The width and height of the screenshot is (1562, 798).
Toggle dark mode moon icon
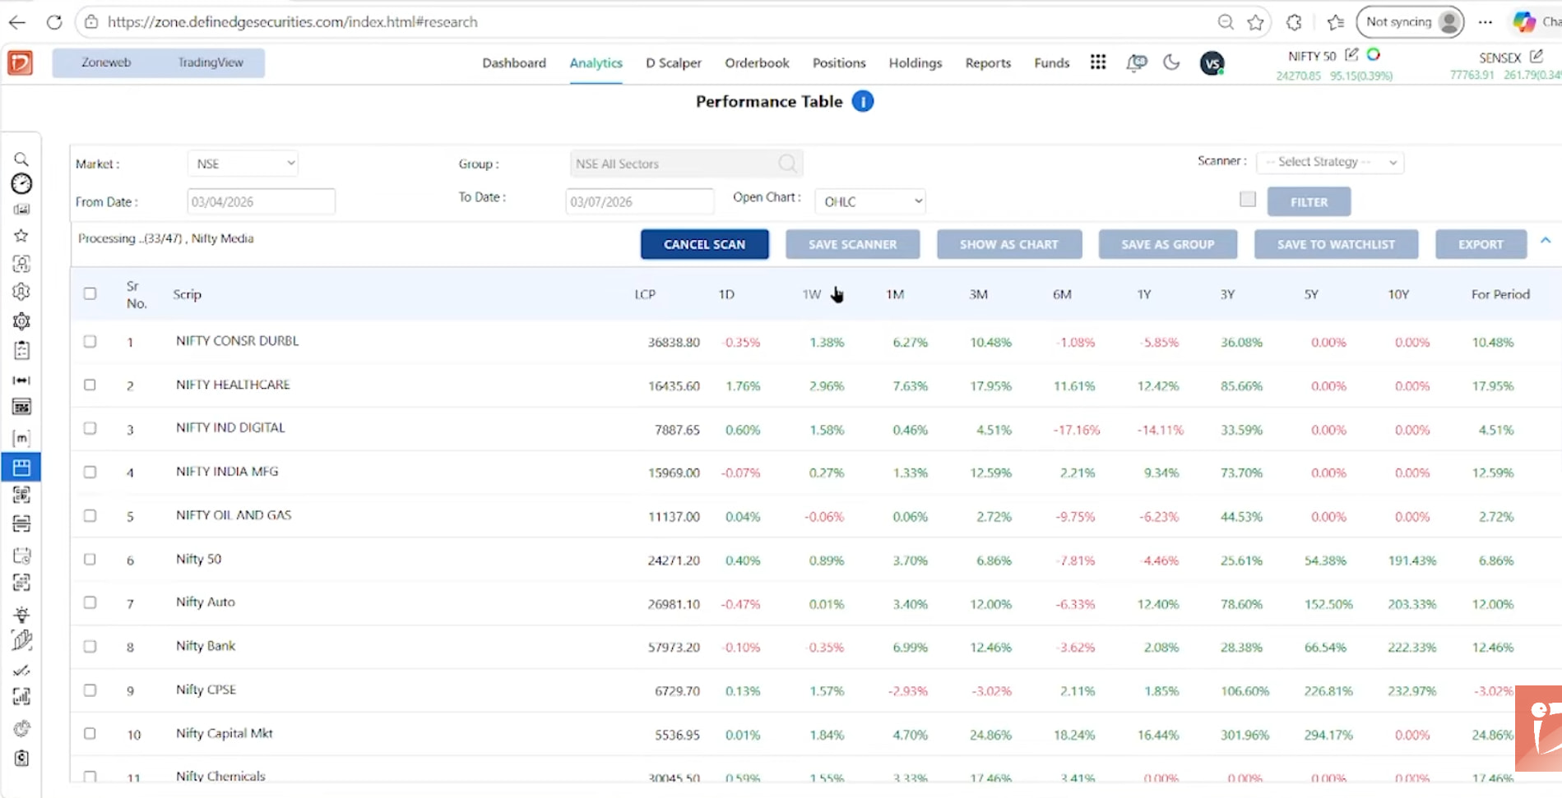[1171, 62]
